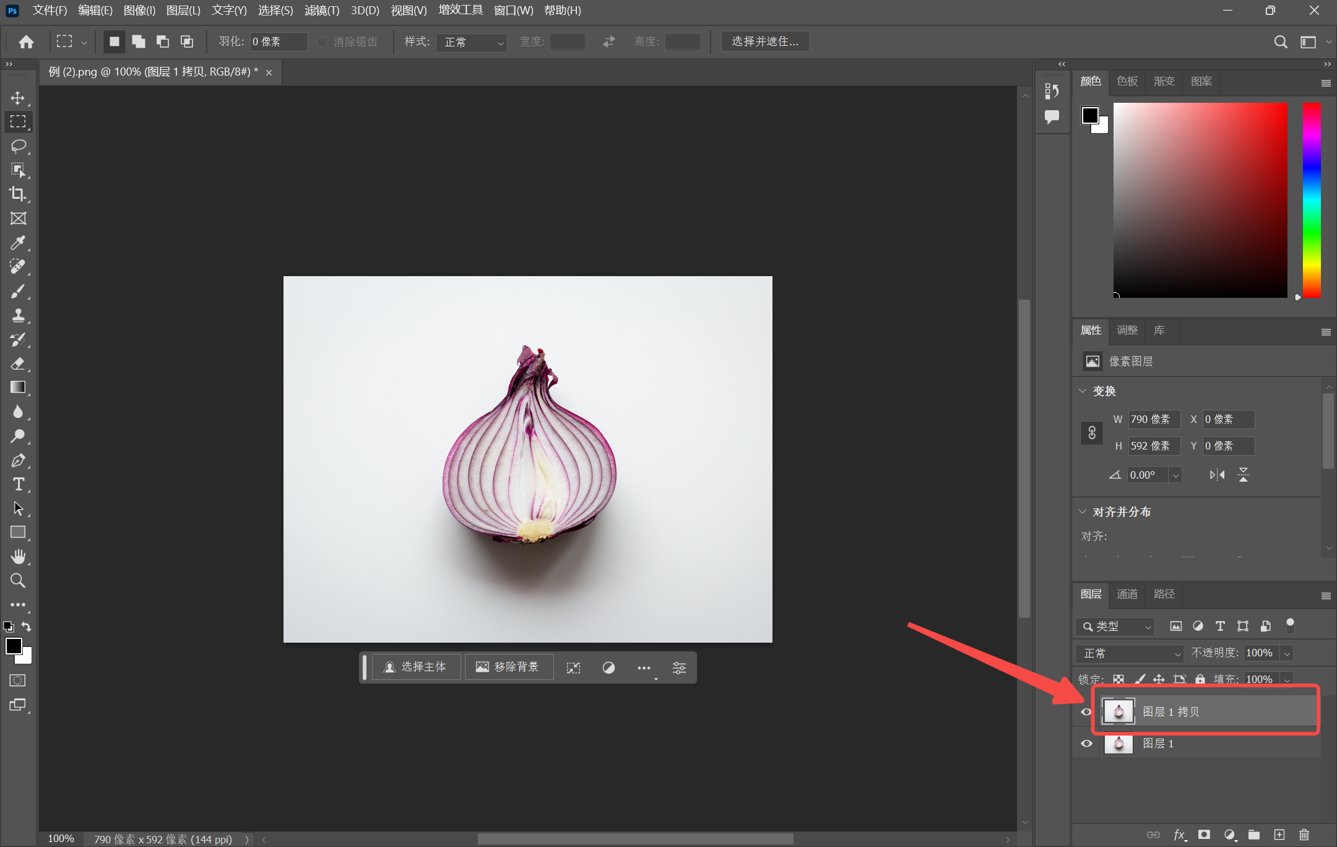Image resolution: width=1337 pixels, height=847 pixels.
Task: Add a layer mask via panel icon
Action: pyautogui.click(x=1204, y=835)
